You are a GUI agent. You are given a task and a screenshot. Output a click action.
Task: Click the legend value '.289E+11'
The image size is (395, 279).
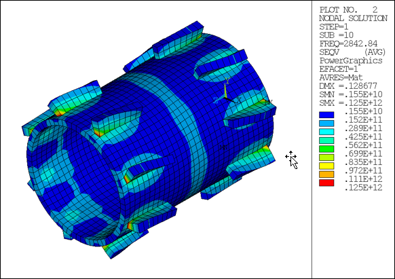[363, 128]
